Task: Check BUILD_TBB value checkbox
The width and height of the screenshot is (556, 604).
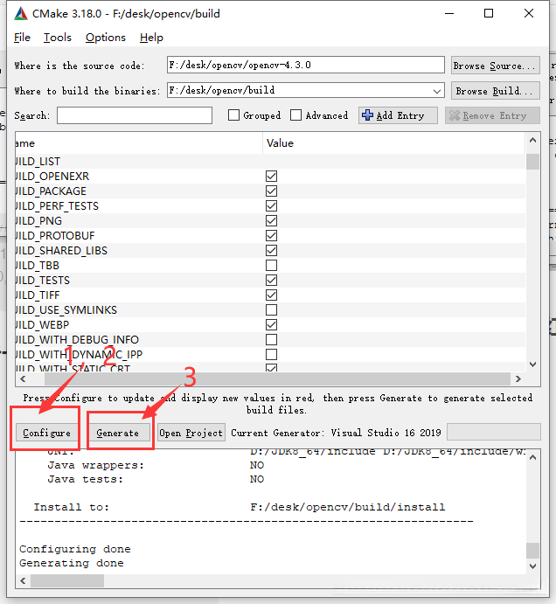Action: point(271,266)
